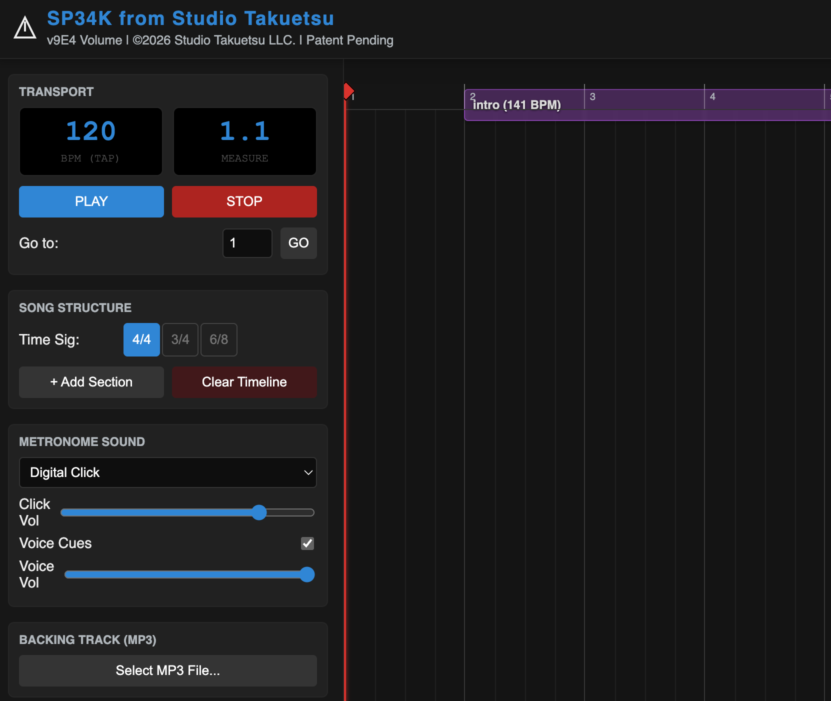
Task: Click the red playhead marker on the timeline
Action: [348, 91]
